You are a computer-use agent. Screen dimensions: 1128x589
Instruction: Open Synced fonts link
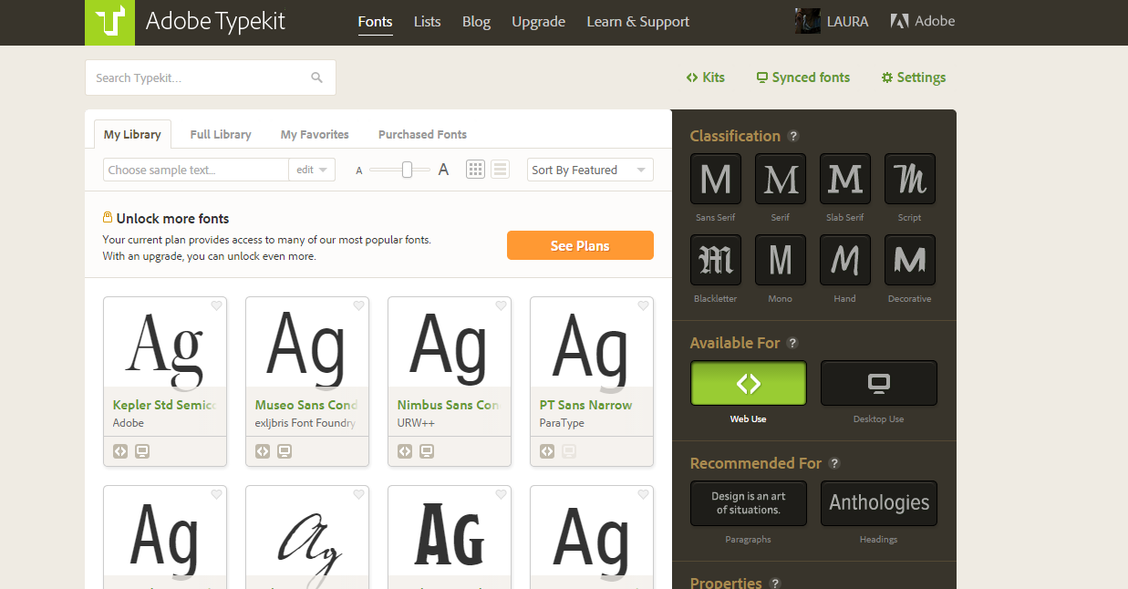pos(803,77)
